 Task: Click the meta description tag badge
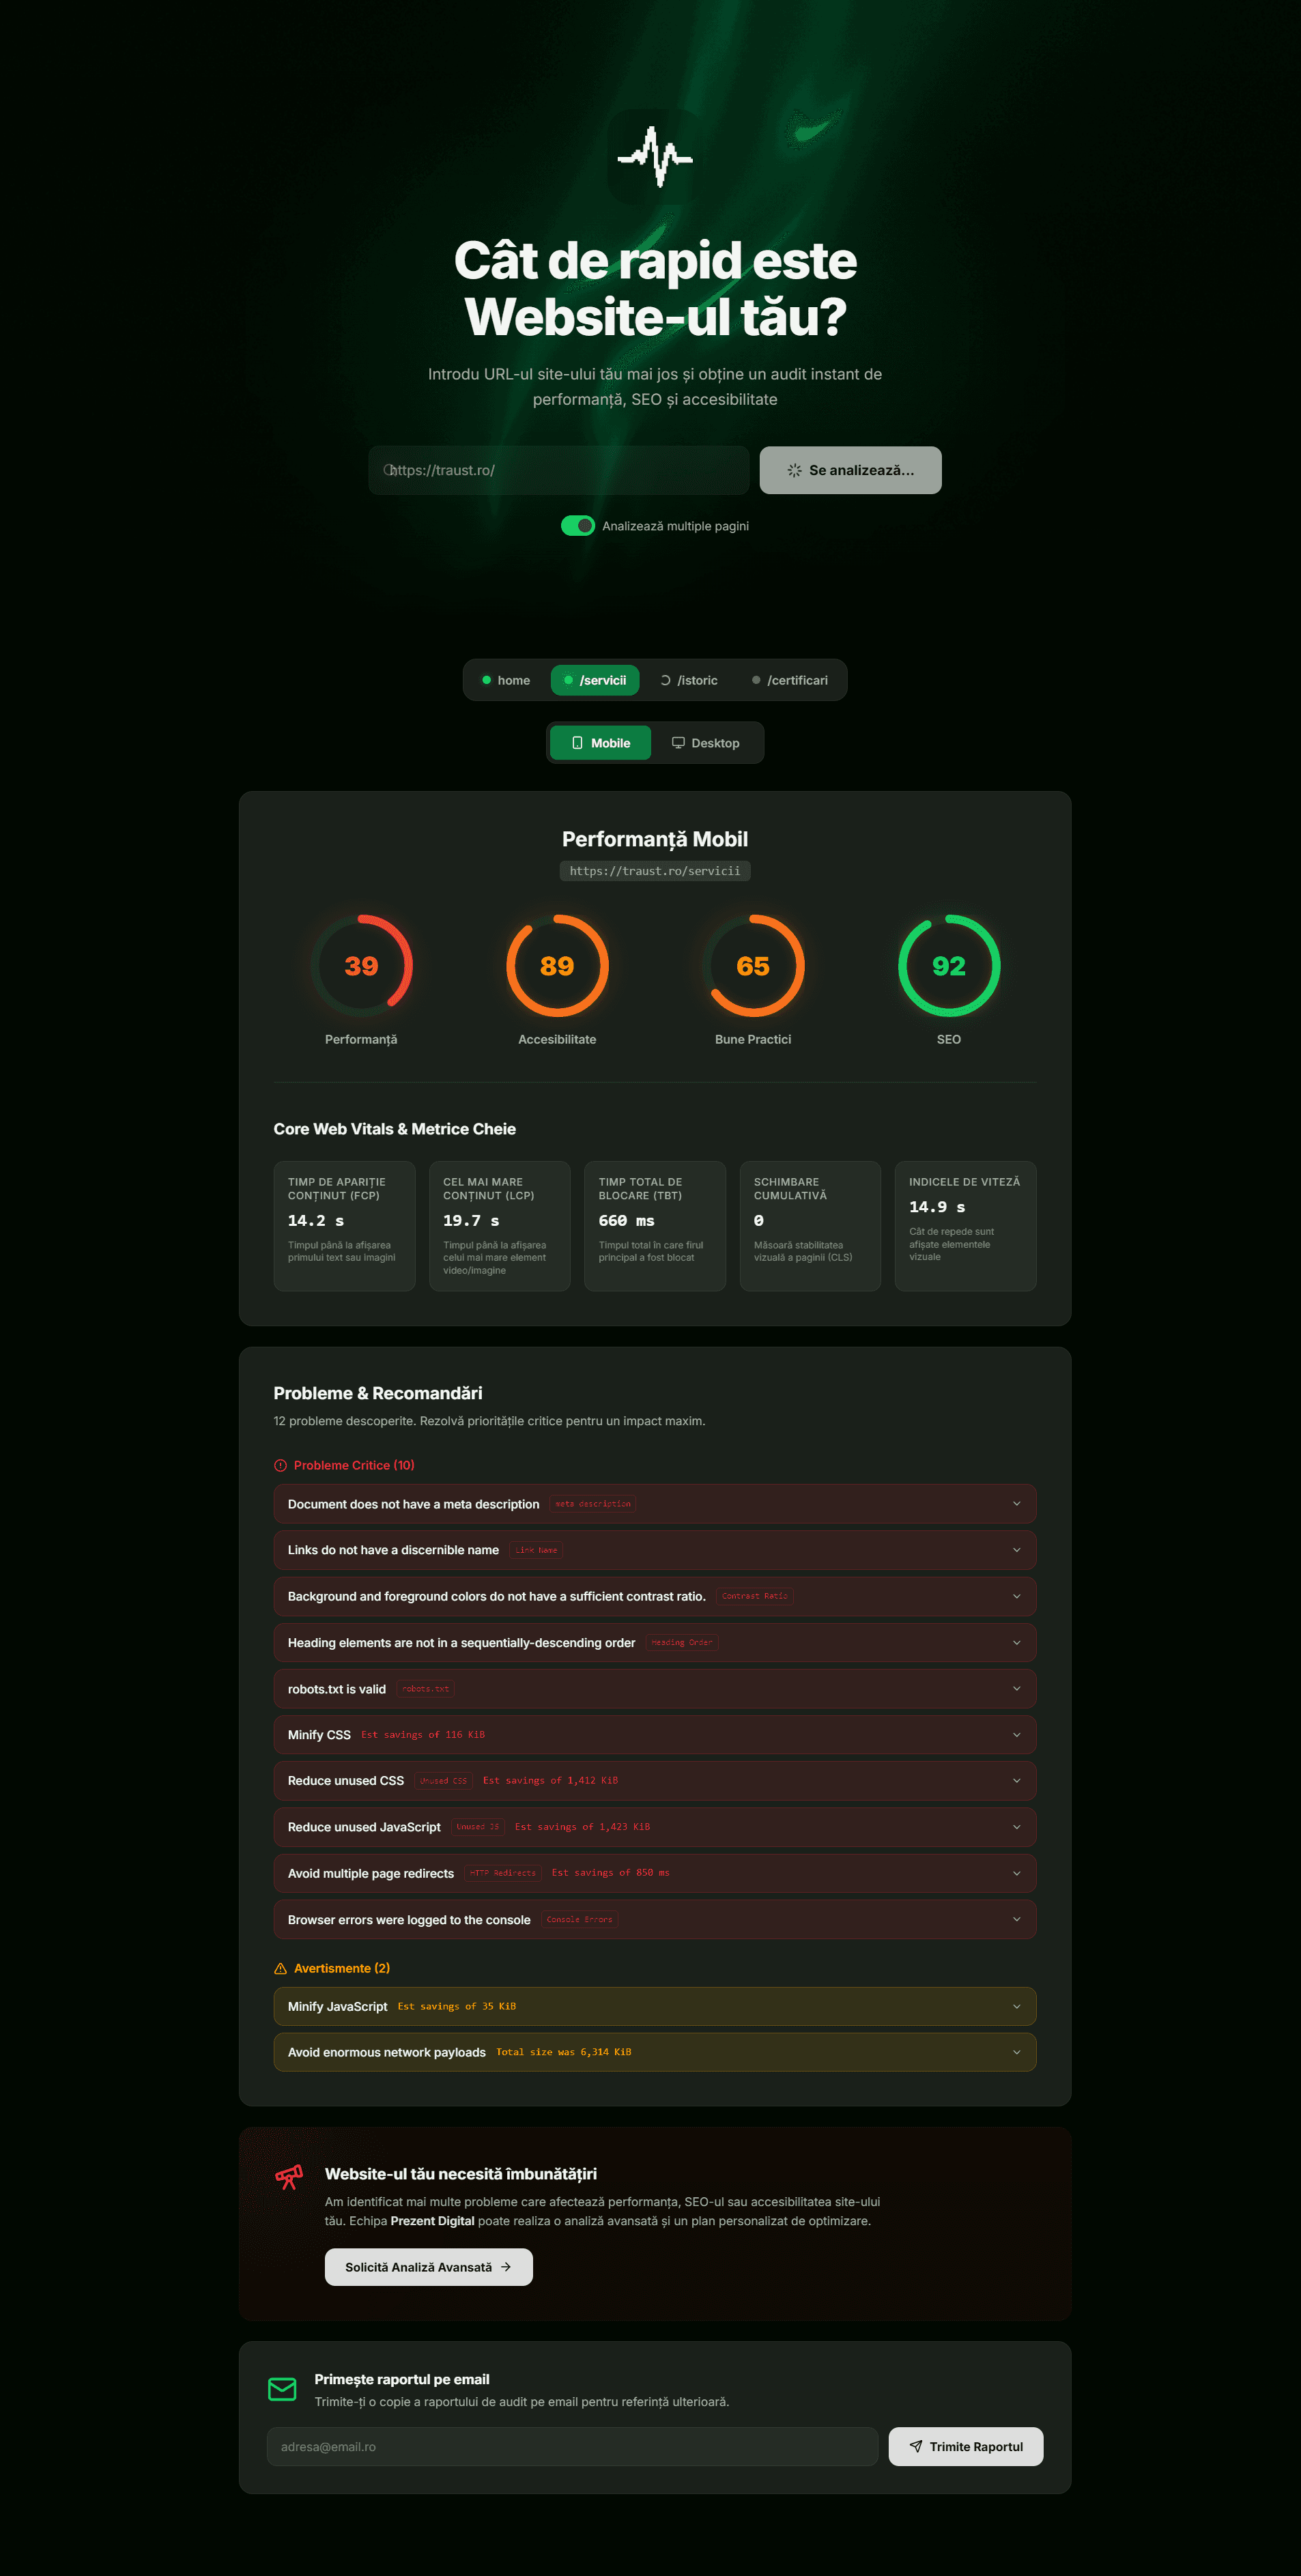tap(593, 1504)
